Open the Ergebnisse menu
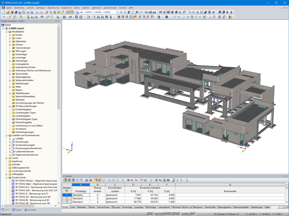The height and width of the screenshot is (216, 289). pos(67,8)
